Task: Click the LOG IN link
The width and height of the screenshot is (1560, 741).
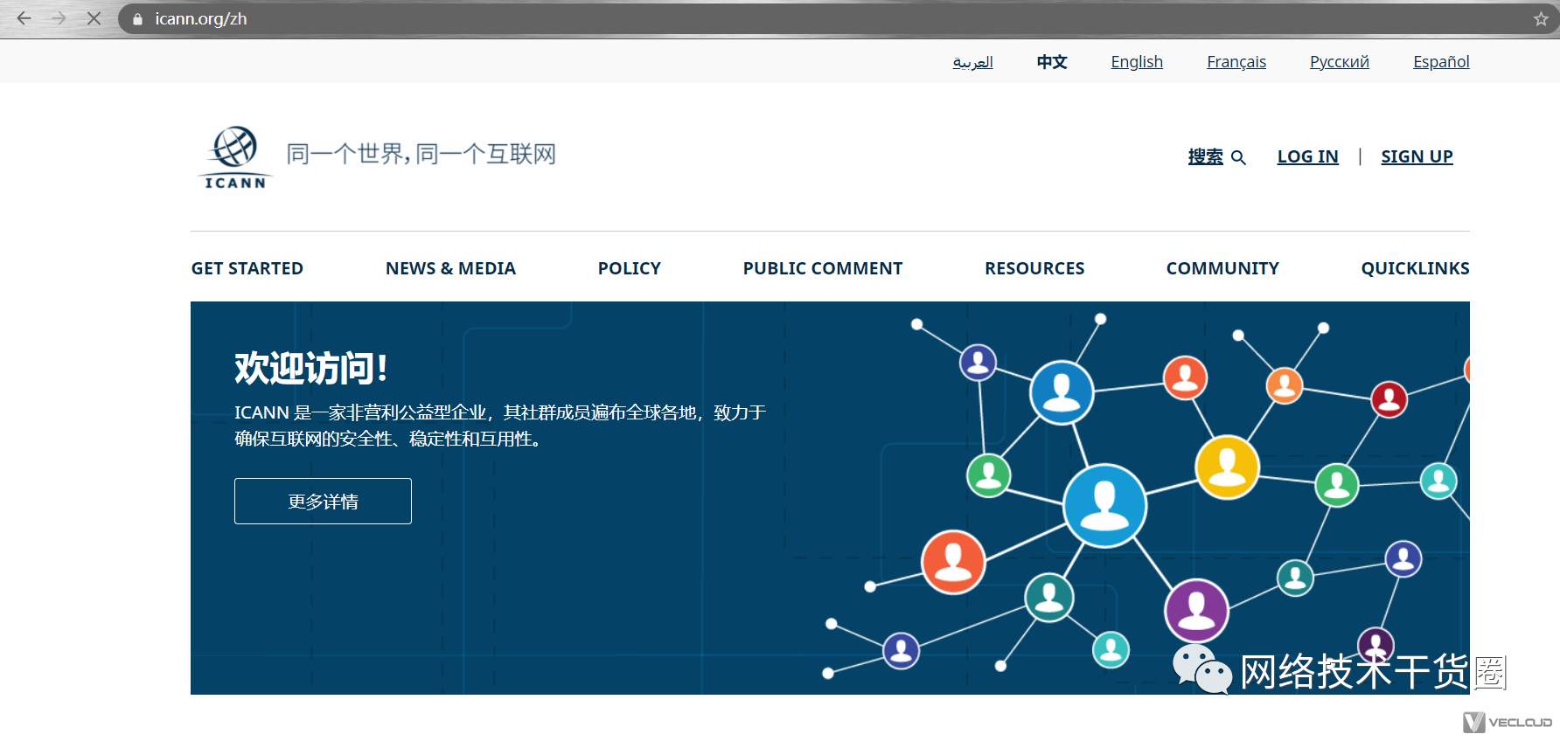Action: pyautogui.click(x=1307, y=156)
